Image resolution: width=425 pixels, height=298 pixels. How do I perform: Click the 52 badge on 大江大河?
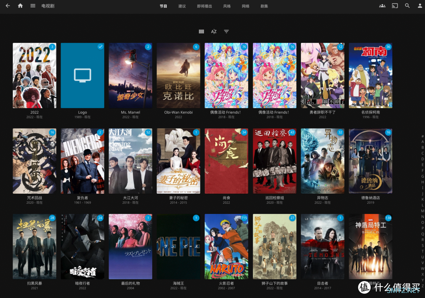148,132
